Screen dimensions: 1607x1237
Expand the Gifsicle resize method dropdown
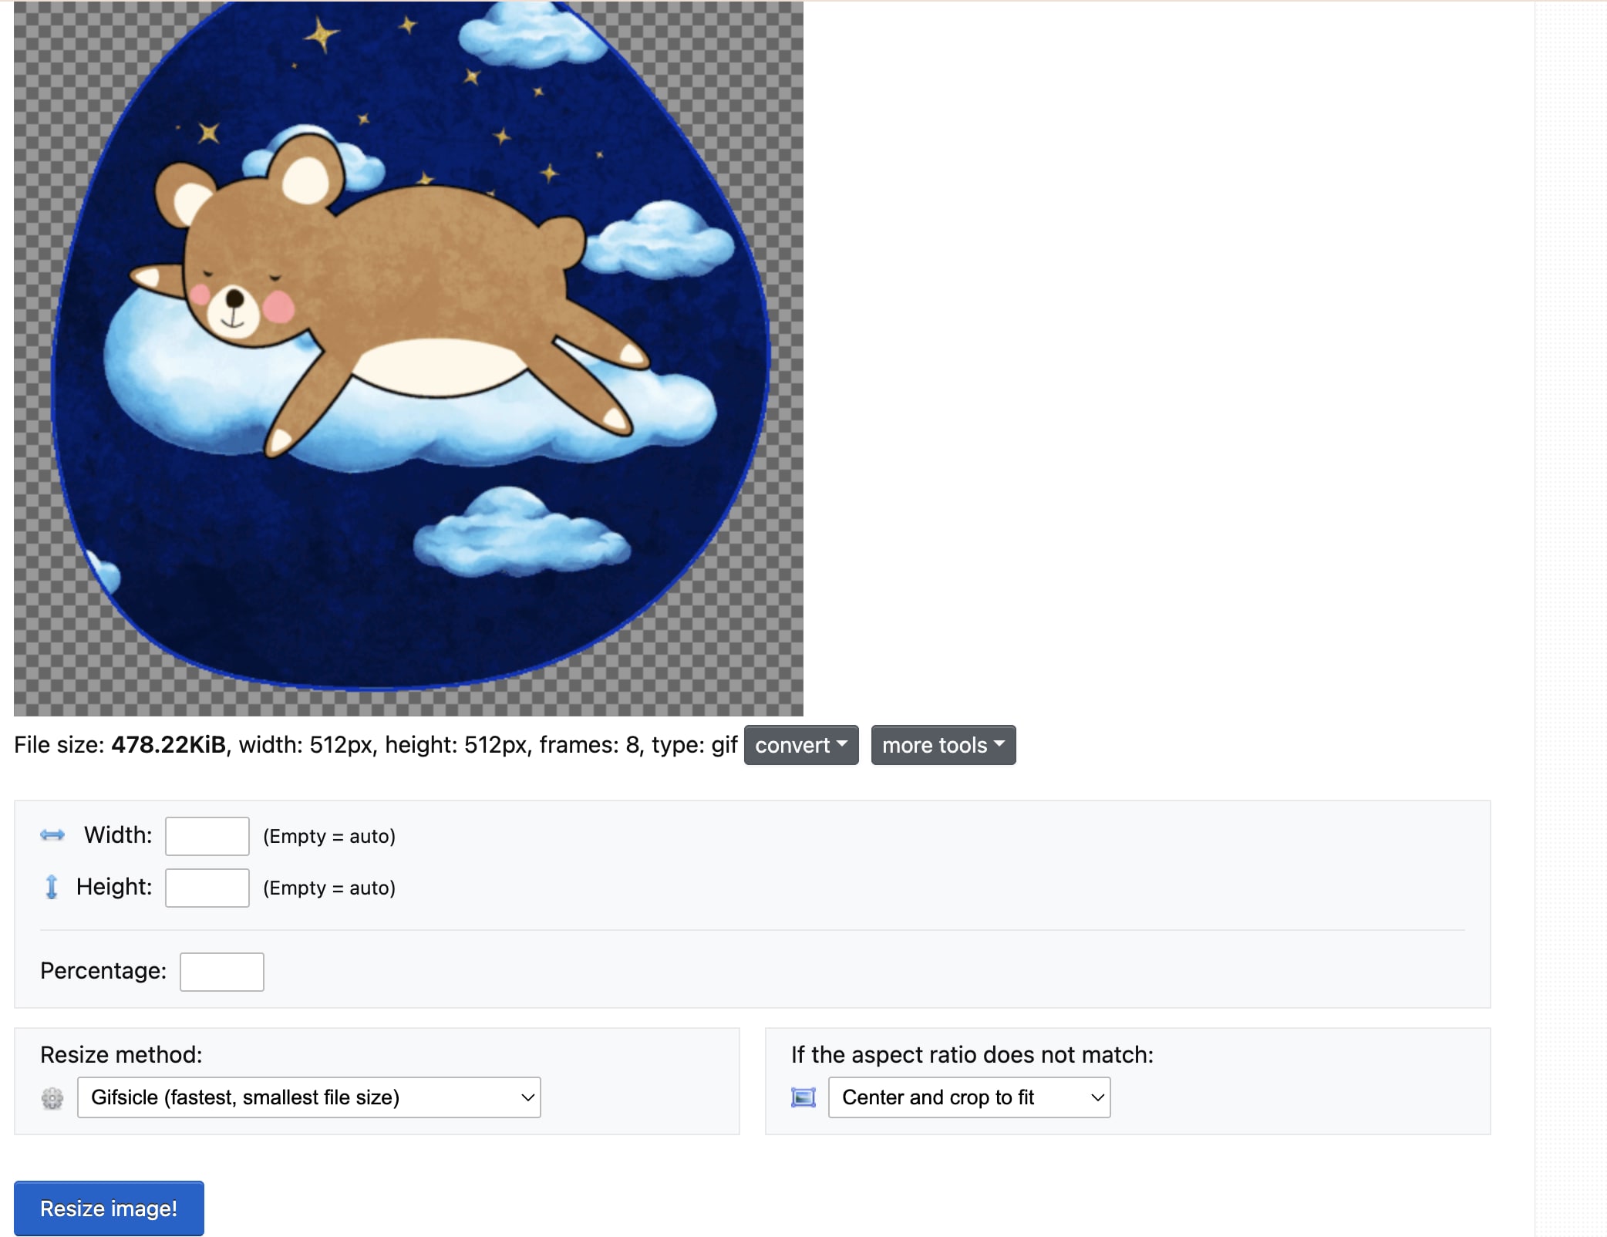pos(308,1097)
